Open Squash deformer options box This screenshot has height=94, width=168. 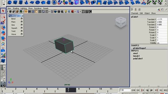22,28
